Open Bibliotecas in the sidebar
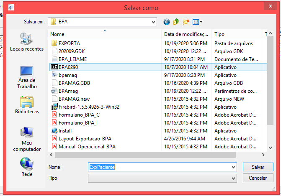 (27, 105)
